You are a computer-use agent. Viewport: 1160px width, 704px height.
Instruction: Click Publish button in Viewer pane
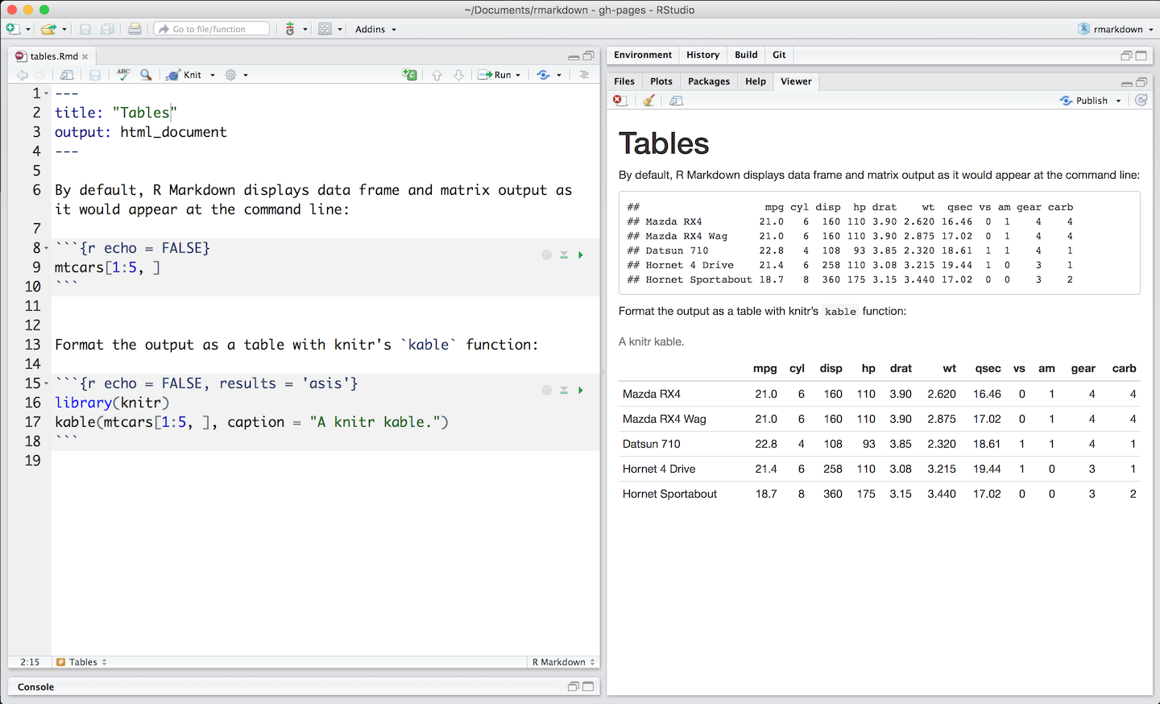(1084, 101)
